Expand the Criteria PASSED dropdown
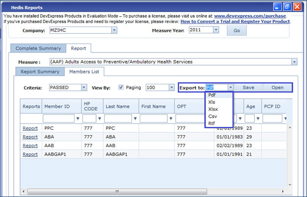Viewport: 307px width, 197px height. 84,88
